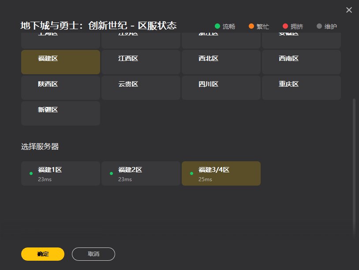The image size is (359, 270).
Task: Click green status dot of 福建2区
Action: pos(111,173)
